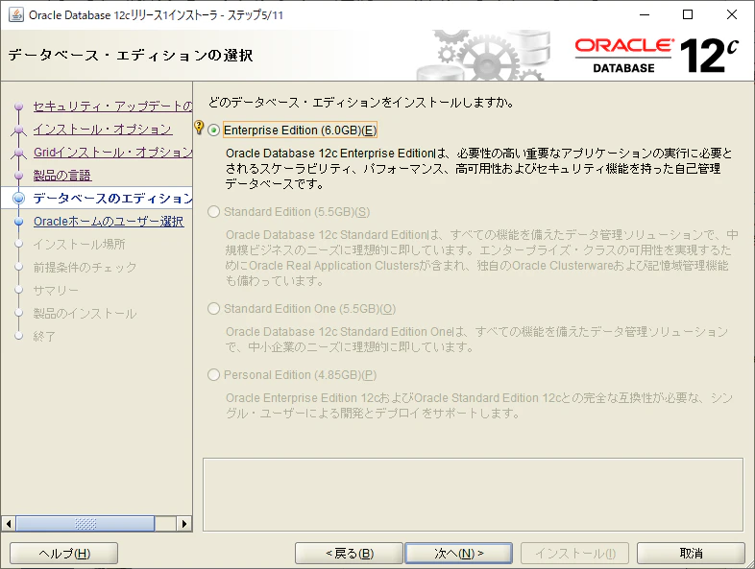Select the Standard Edition (5.5GB) radio button

(x=214, y=212)
